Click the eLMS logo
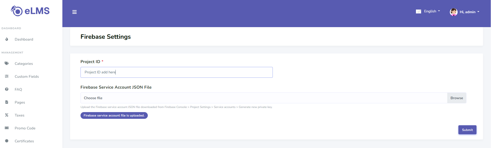Viewport: 491px width, 148px height. pos(30,11)
